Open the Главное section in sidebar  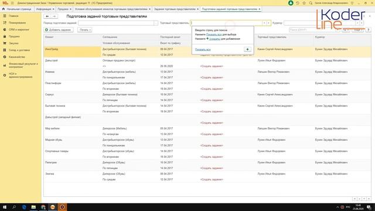click(13, 16)
